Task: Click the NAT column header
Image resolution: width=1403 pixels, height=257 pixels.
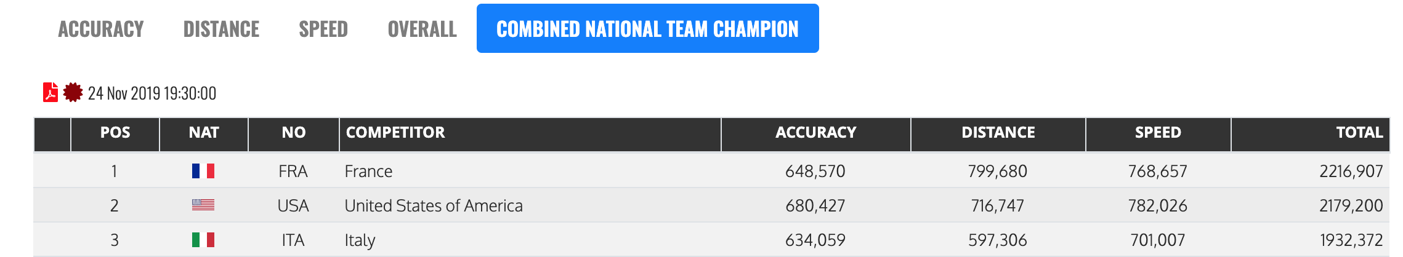Action: tap(204, 133)
